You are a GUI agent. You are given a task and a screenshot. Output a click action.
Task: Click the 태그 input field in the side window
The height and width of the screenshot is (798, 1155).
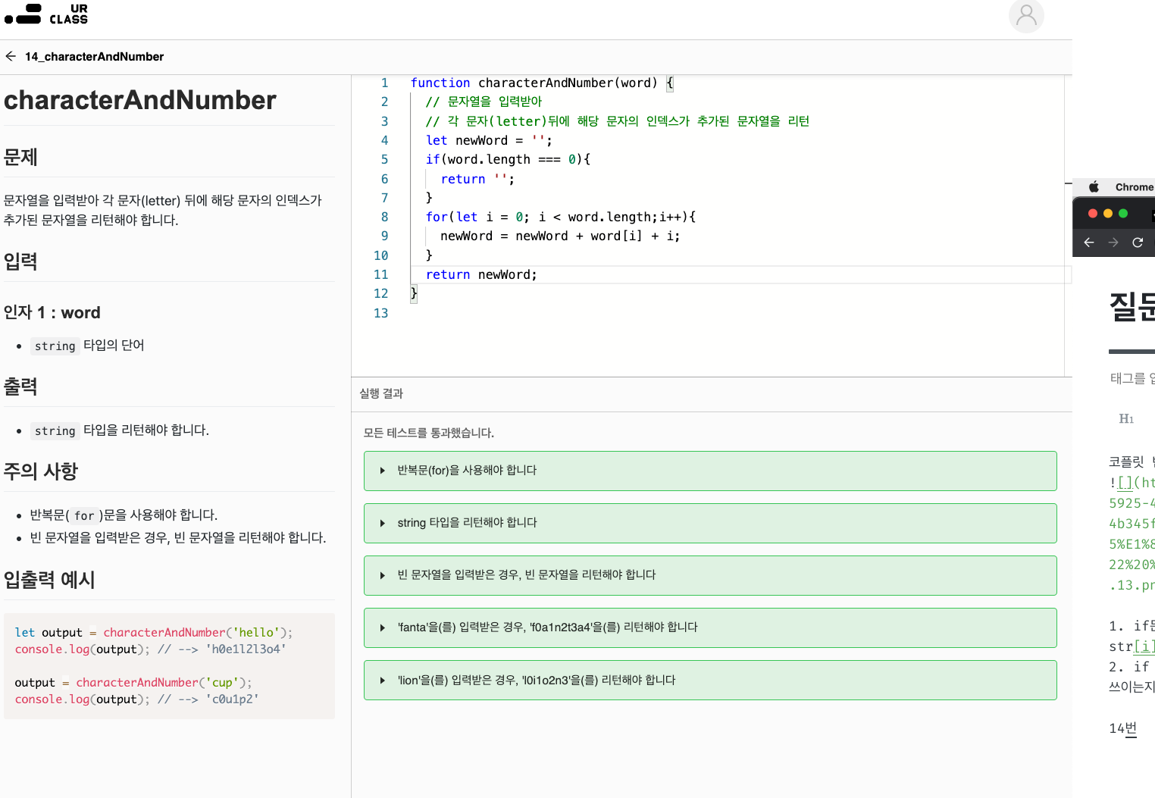click(1132, 378)
